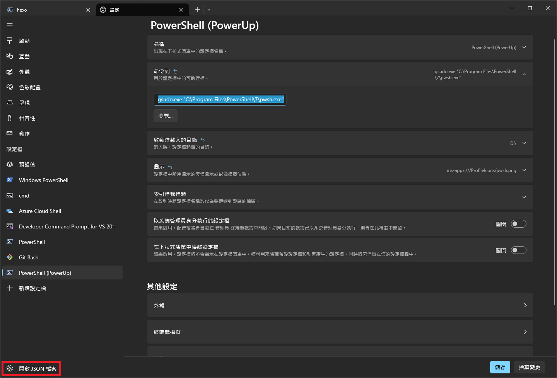
Task: Go to 啟動 settings page
Action: (x=62, y=41)
